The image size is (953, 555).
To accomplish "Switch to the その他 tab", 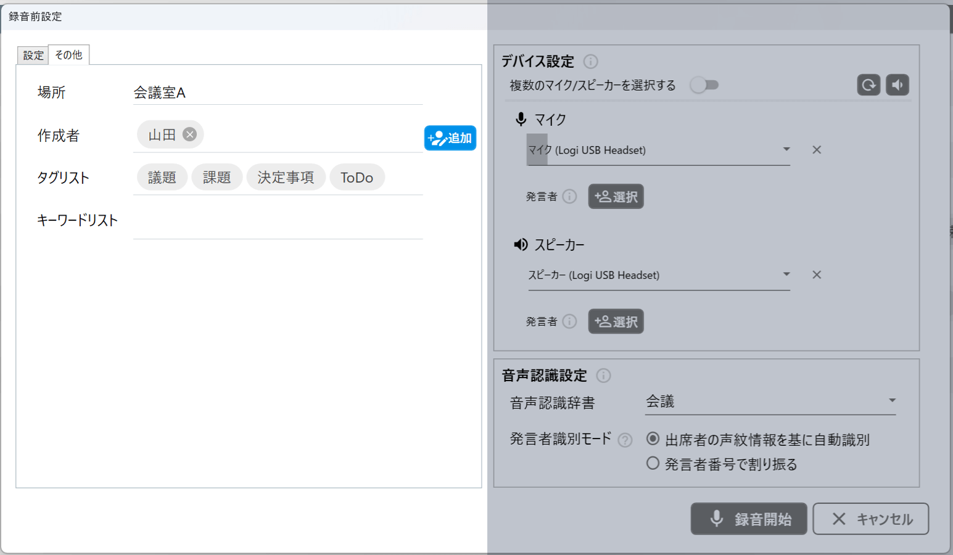I will [68, 55].
